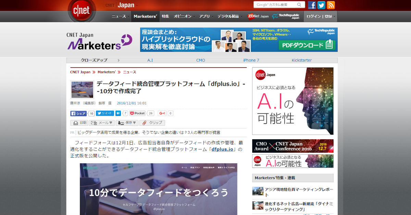The image size is (411, 215).
Task: Click the Facebook share count 10
Action: 91,113
